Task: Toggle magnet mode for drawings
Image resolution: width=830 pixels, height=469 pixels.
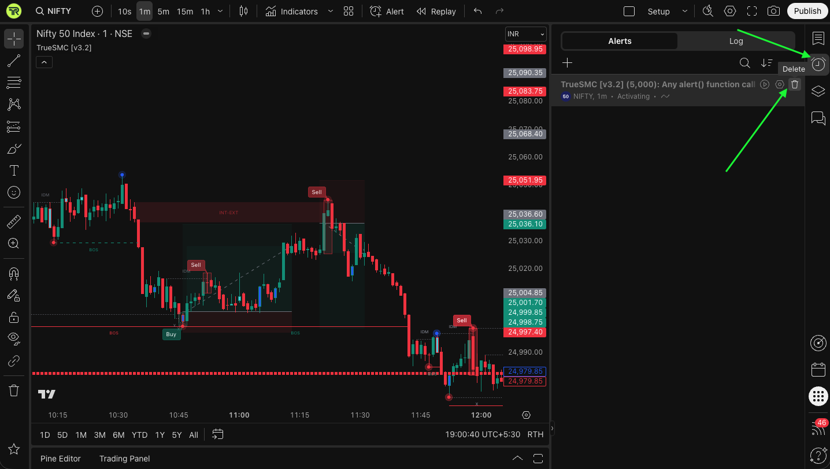Action: [14, 273]
